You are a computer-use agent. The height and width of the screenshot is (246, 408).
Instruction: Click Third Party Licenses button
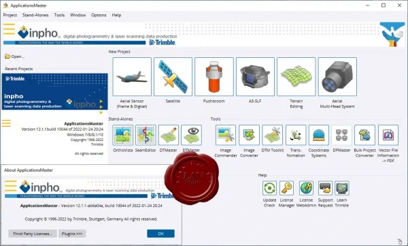point(33,234)
